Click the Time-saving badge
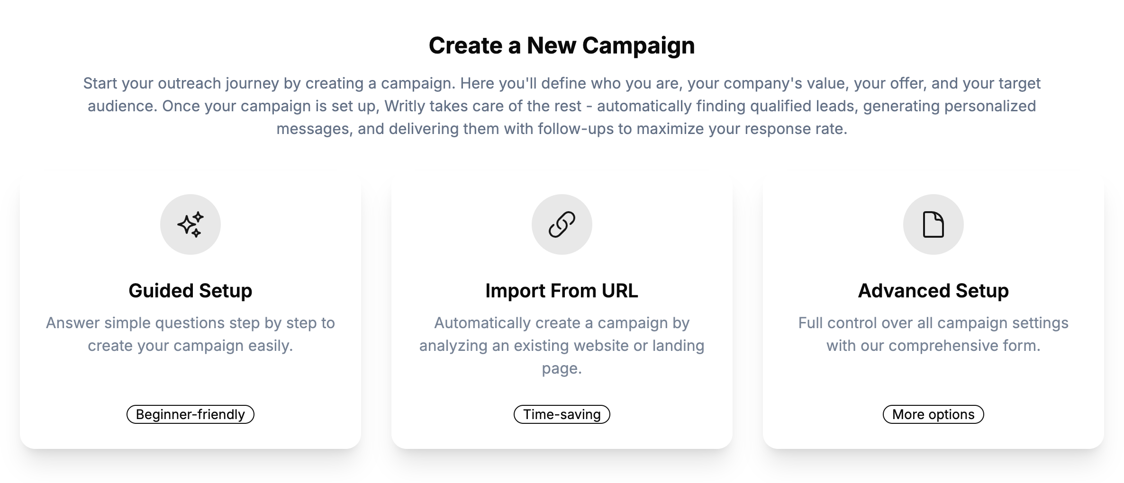The height and width of the screenshot is (483, 1124). [562, 414]
